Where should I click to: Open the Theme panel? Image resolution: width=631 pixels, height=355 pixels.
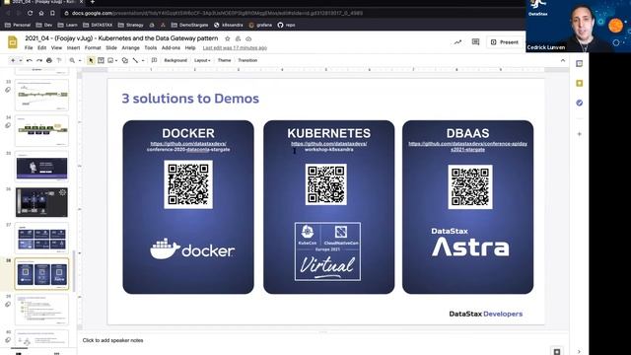tap(224, 60)
